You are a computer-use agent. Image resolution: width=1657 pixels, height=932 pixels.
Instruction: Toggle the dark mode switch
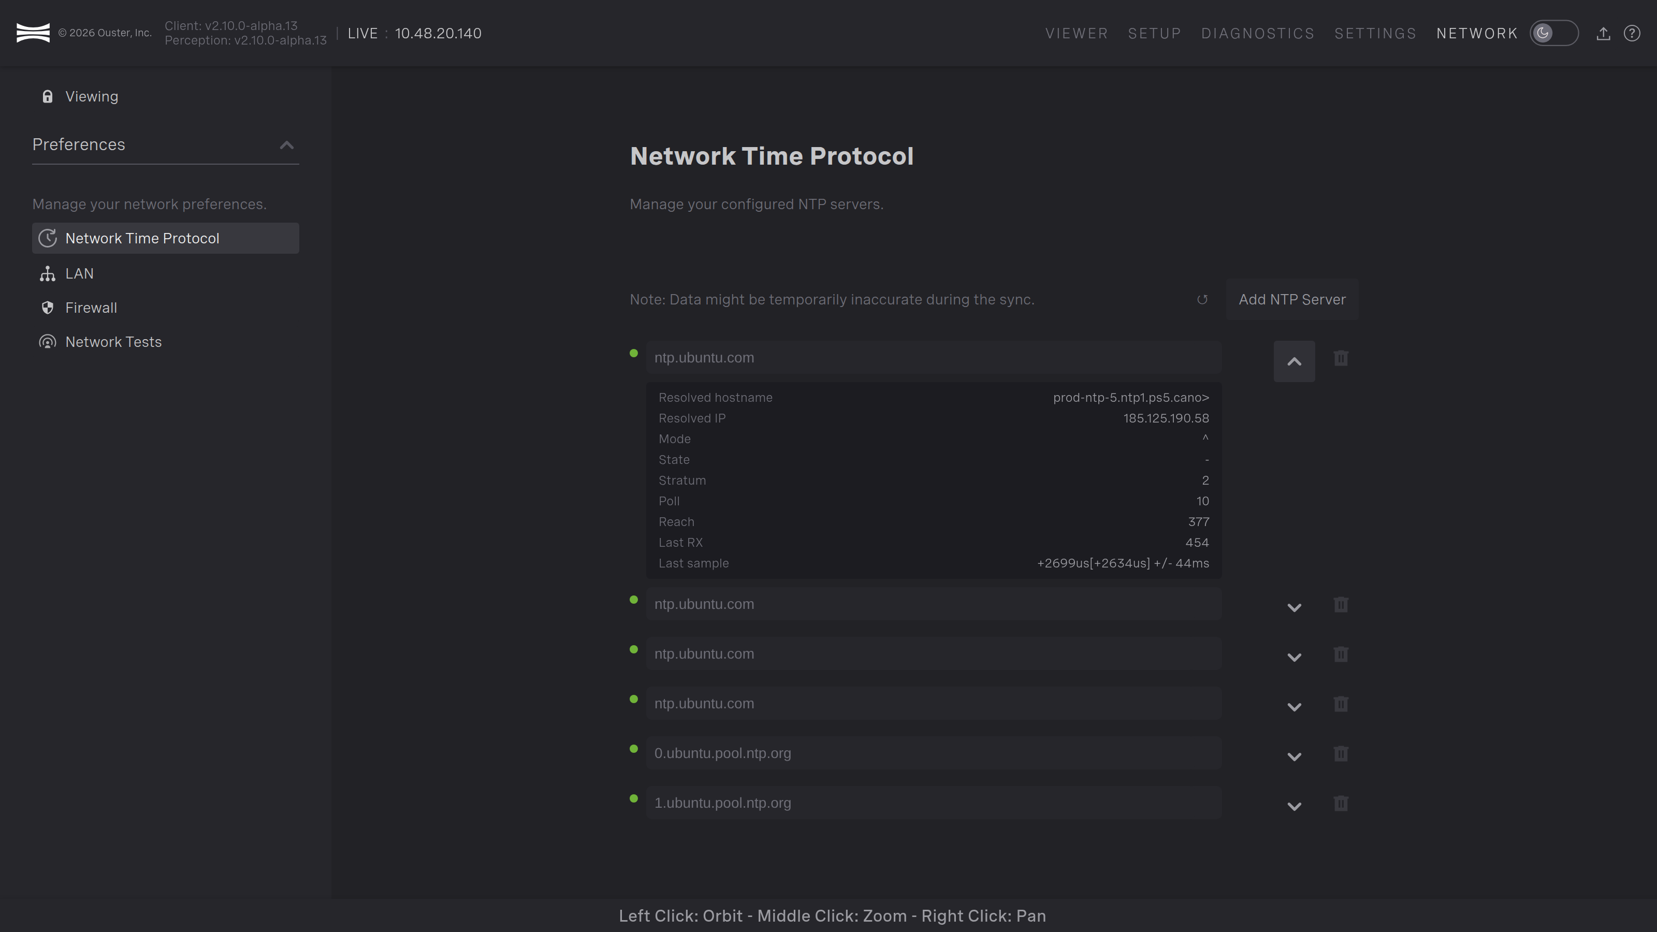tap(1553, 33)
